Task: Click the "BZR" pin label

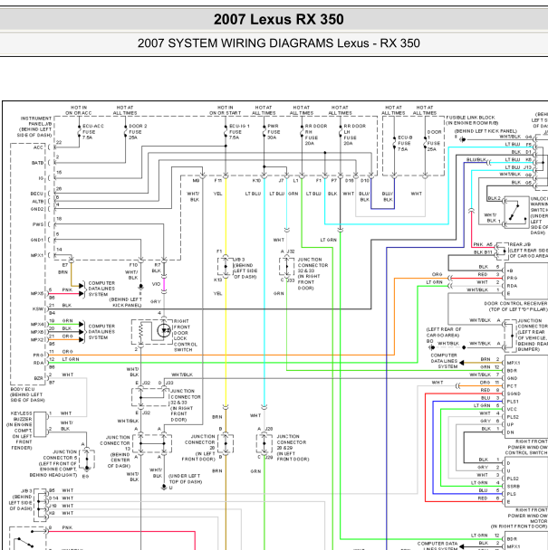Action: [39, 378]
